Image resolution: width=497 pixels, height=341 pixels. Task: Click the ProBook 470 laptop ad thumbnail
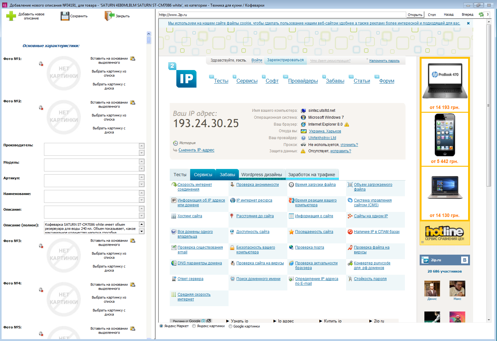[x=445, y=81]
